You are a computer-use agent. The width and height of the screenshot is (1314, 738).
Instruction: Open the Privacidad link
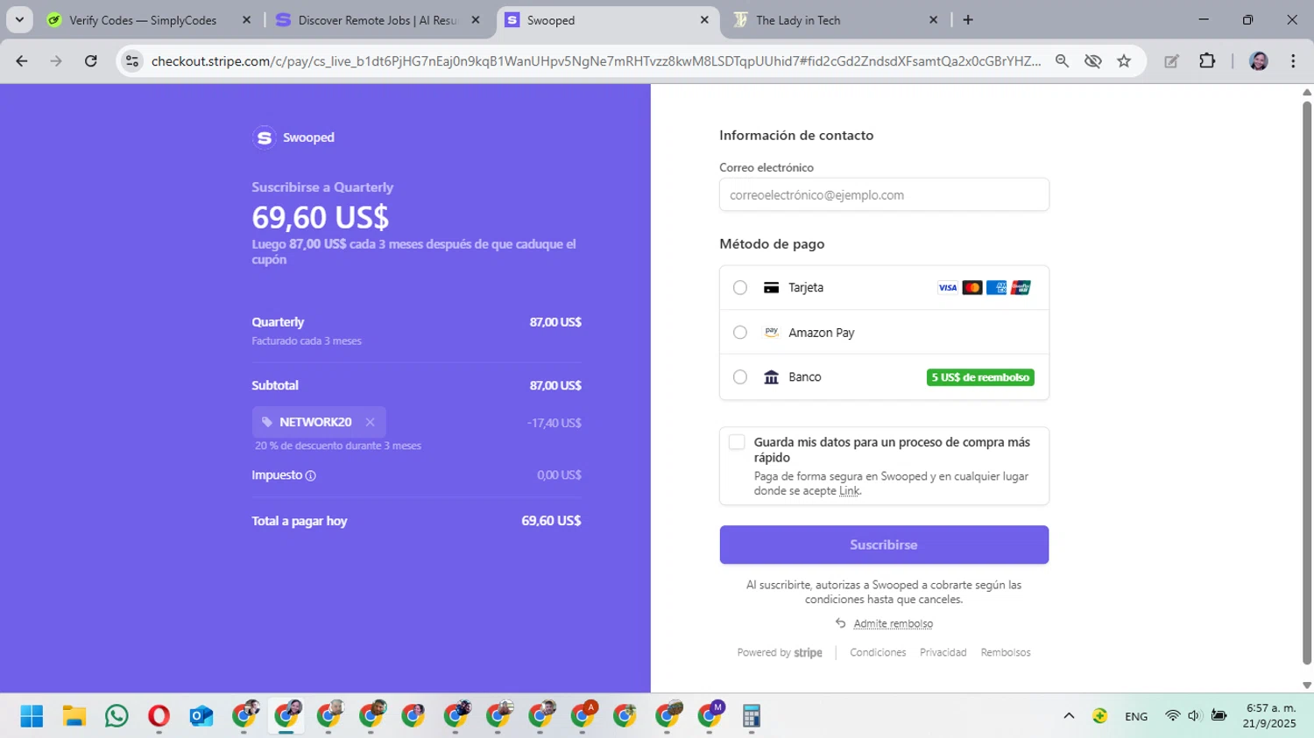[x=943, y=652]
